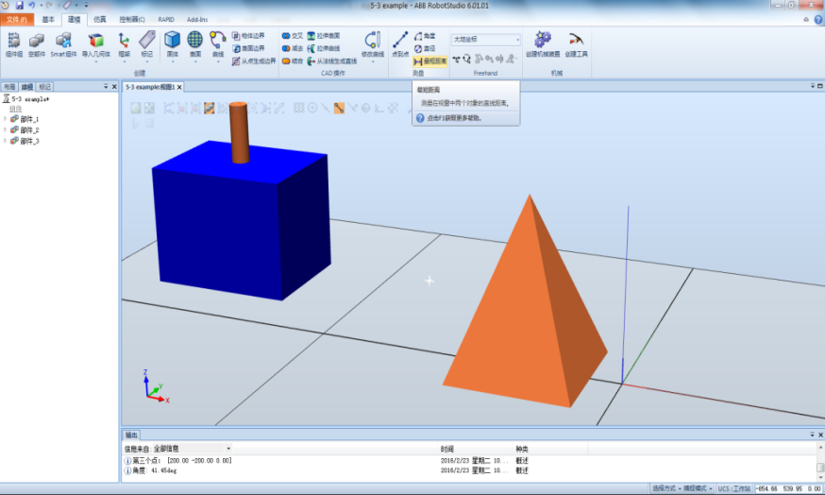
Task: Toggle part selection level in viewport toolbar
Action: click(x=209, y=108)
